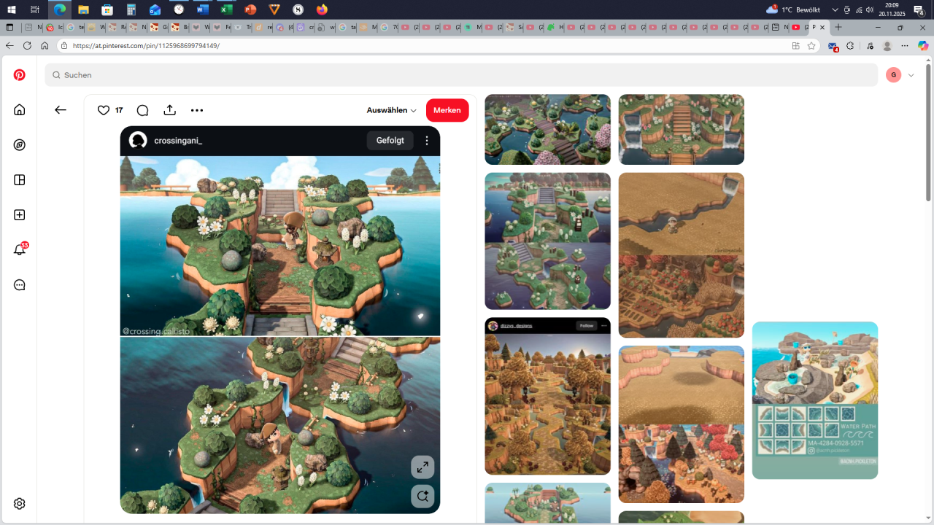This screenshot has width=934, height=525.
Task: Open the messages chat icon
Action: (20, 285)
